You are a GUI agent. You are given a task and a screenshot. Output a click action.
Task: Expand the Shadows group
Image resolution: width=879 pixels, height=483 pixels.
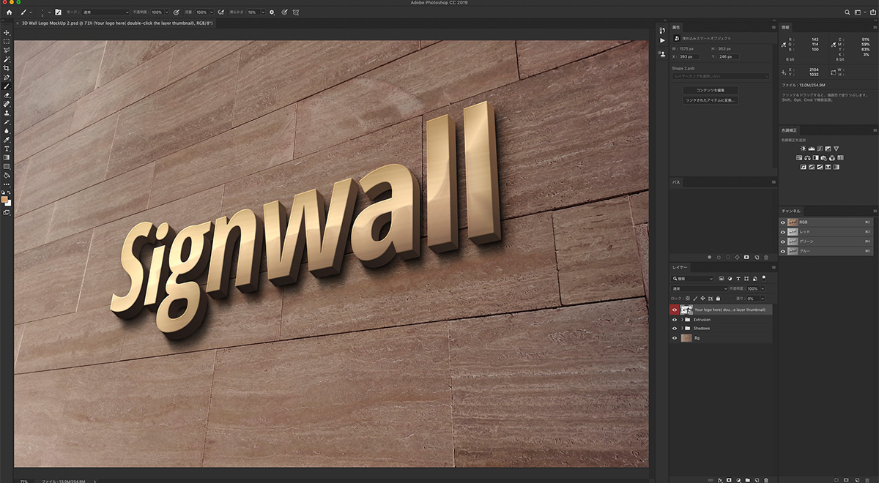coord(682,329)
